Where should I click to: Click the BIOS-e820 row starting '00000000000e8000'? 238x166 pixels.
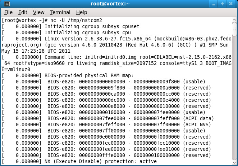pyautogui.click(x=106, y=106)
